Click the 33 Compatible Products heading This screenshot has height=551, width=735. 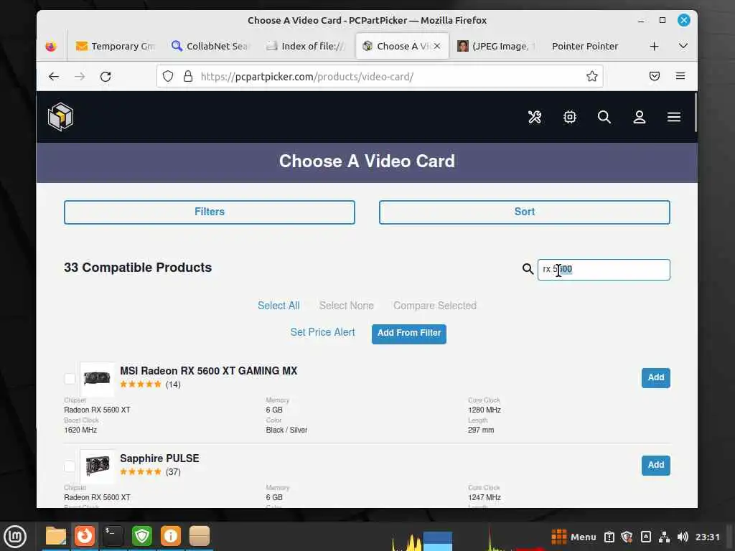pyautogui.click(x=138, y=268)
